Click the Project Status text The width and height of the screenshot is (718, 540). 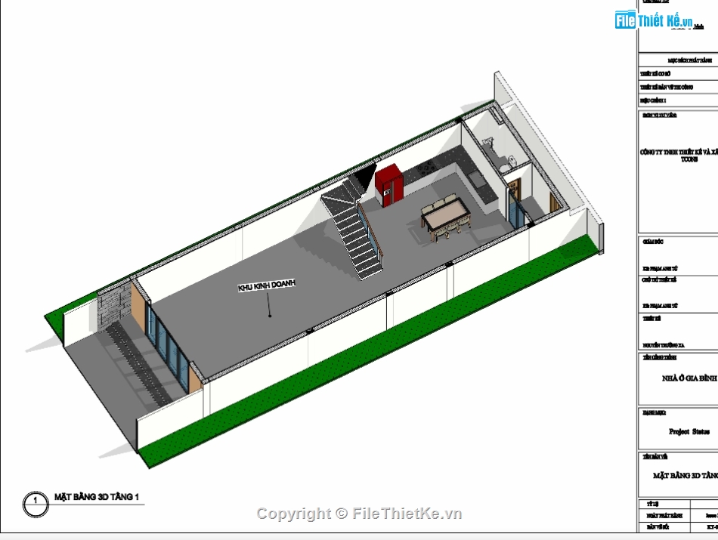click(x=689, y=431)
